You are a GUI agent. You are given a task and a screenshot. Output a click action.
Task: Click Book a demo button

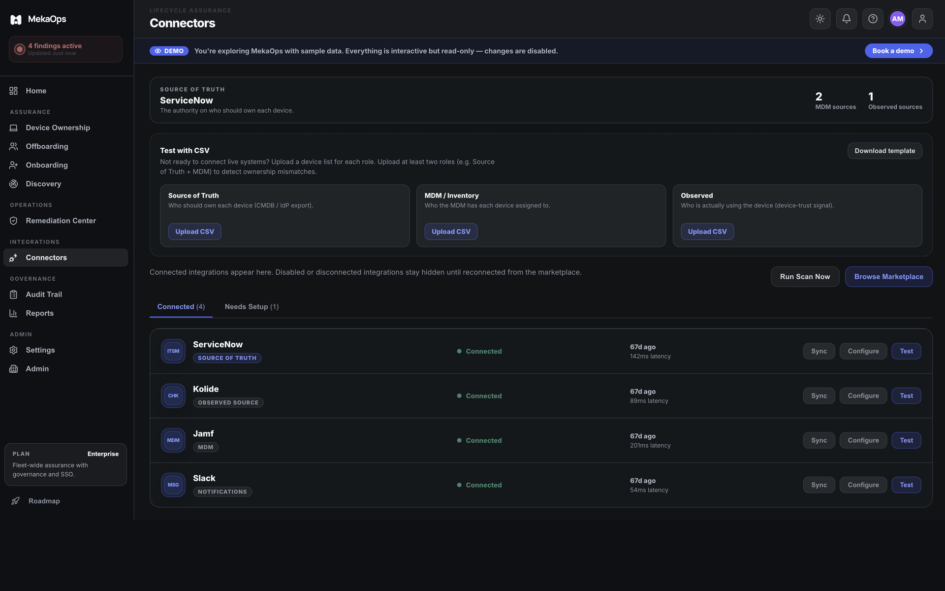point(899,51)
